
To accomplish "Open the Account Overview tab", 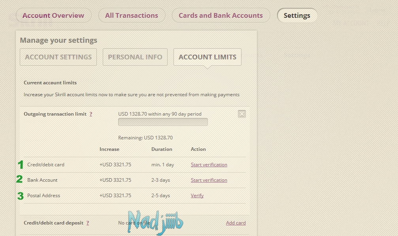I will [53, 15].
